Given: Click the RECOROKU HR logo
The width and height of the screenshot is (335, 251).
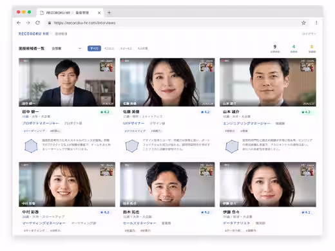Looking at the screenshot, I should point(33,34).
